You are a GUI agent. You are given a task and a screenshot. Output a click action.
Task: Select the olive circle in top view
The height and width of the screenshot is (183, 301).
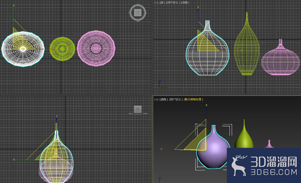point(62,49)
